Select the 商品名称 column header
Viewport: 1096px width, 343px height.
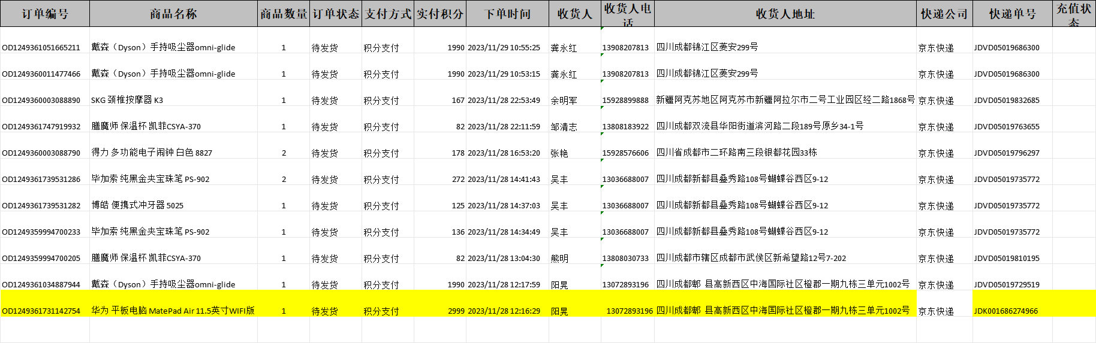point(174,14)
